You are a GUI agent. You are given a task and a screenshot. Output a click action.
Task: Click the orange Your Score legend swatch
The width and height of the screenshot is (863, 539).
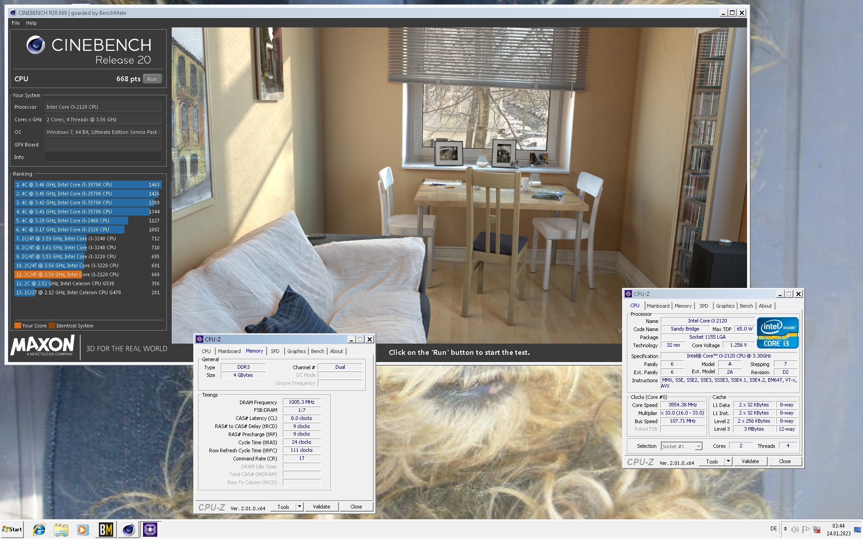click(18, 326)
